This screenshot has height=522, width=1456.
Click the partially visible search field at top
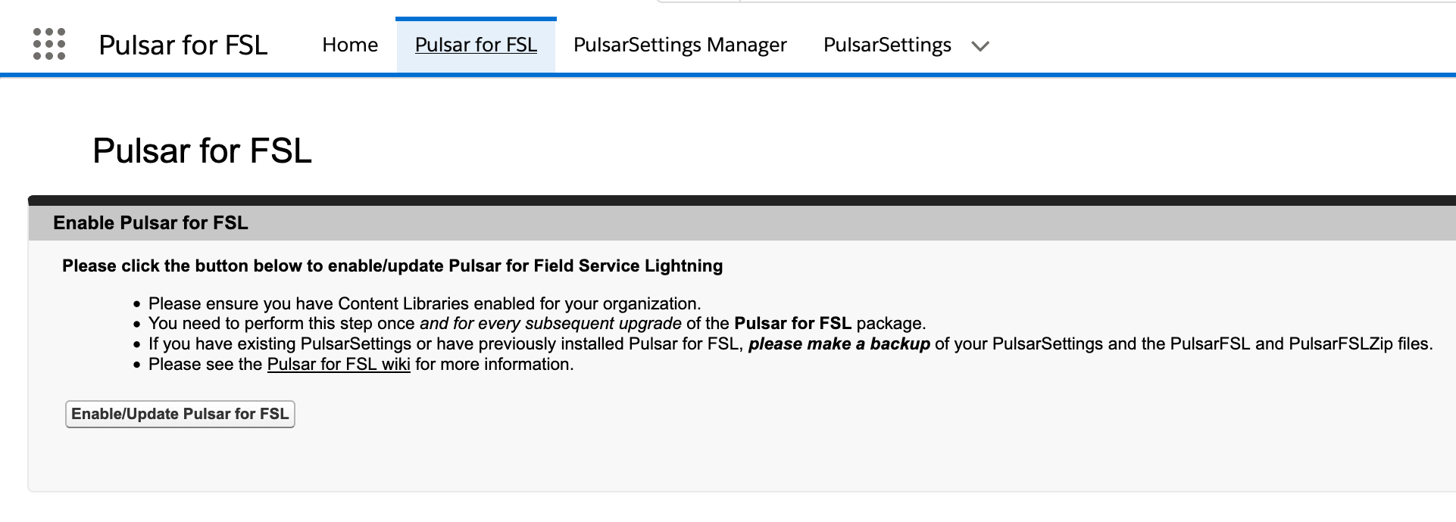point(1061,2)
